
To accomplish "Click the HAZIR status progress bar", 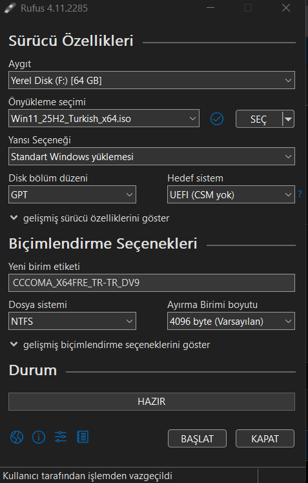I will (152, 402).
